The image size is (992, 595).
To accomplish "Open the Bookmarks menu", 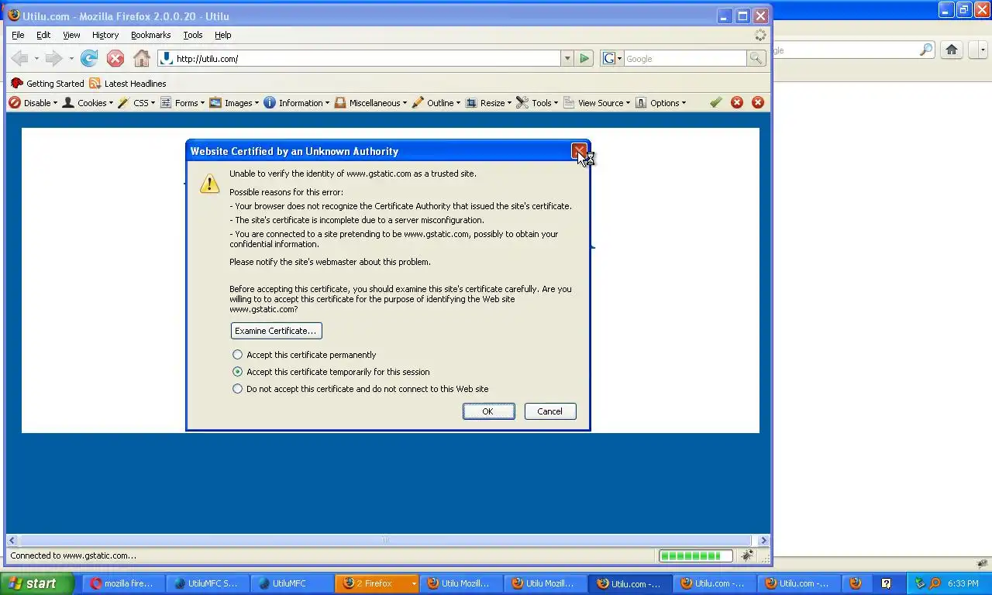I will (x=150, y=35).
